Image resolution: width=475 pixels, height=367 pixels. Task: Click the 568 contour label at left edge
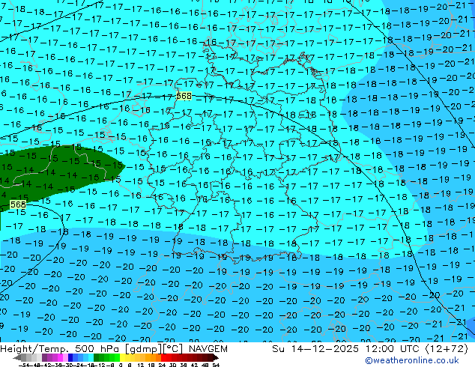(18, 204)
